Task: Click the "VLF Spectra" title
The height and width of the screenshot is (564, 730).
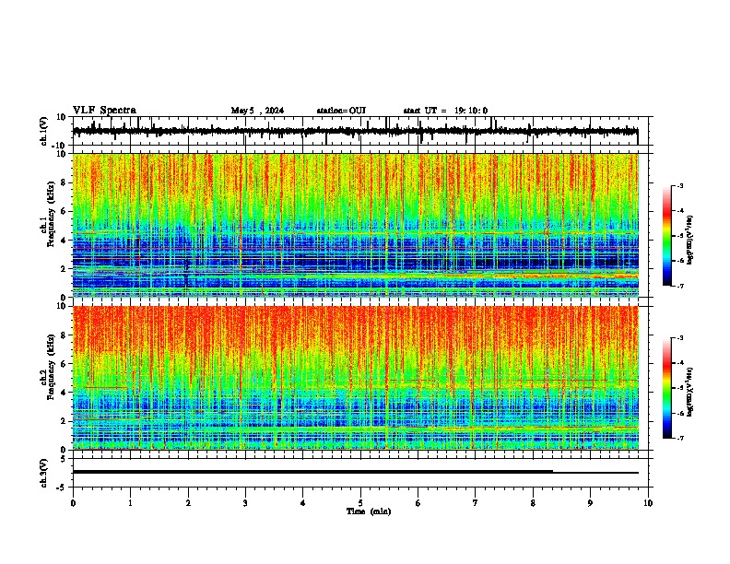Action: [104, 111]
